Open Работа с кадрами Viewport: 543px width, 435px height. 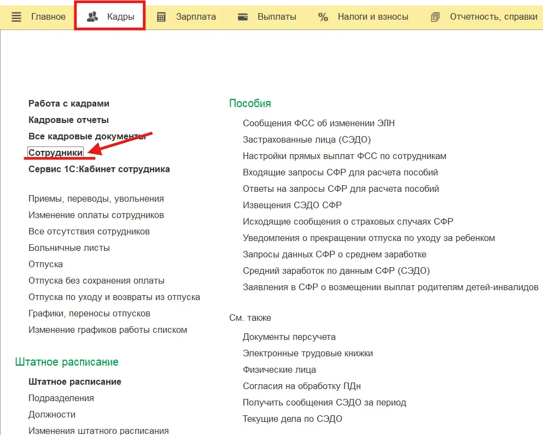coord(69,104)
